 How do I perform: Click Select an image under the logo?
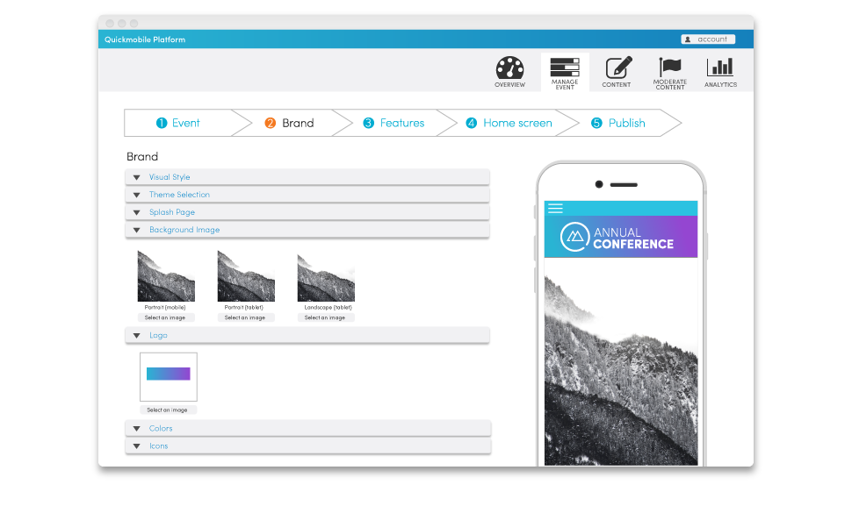coord(168,410)
